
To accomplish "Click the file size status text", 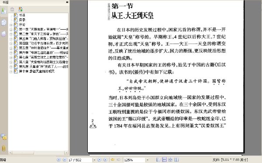I will tap(230, 160).
